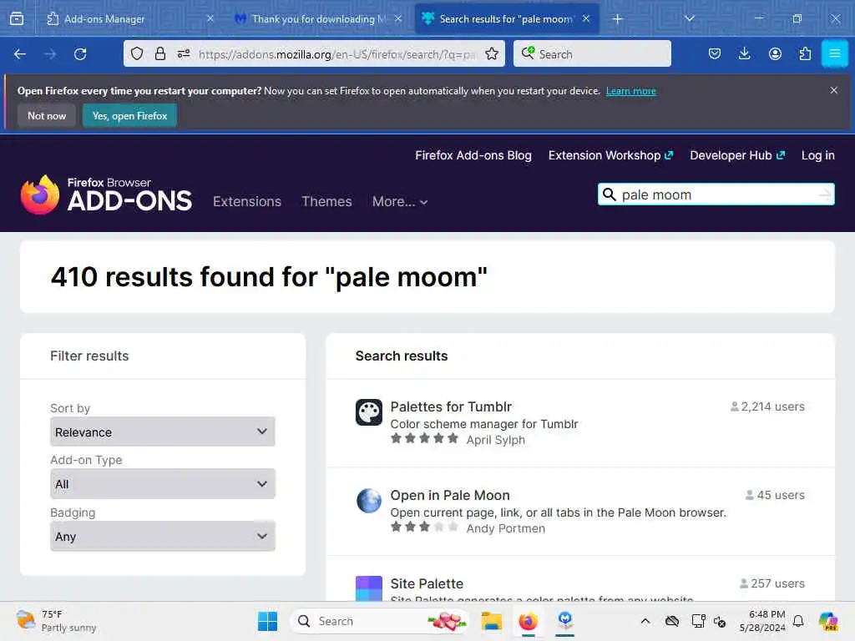Open Add-on Type All dropdown
Image resolution: width=855 pixels, height=641 pixels.
(163, 483)
